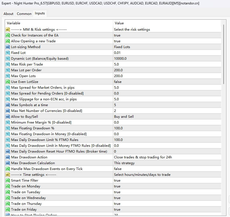Click the icon beside Allow Opening a new Trade
230x217 pixels.
pos(8,41)
